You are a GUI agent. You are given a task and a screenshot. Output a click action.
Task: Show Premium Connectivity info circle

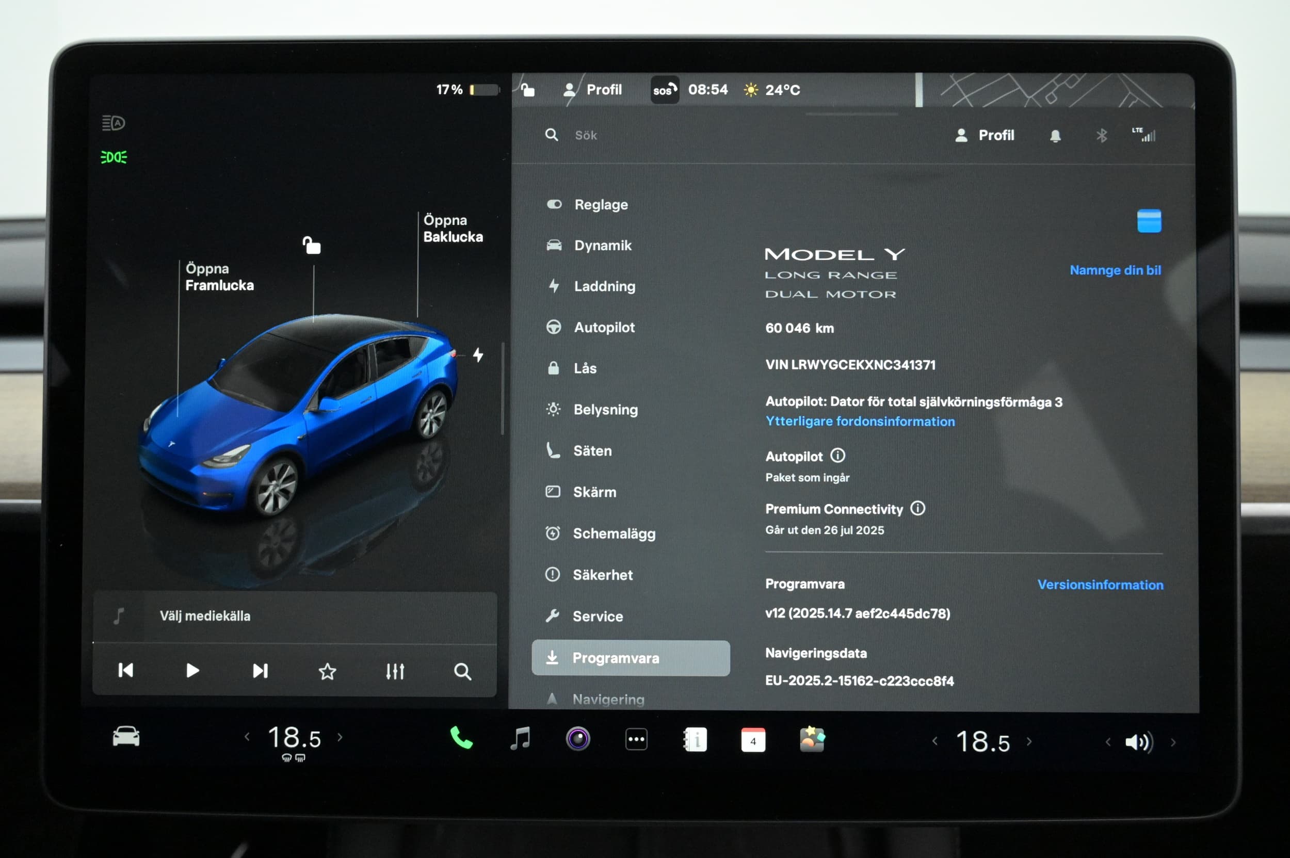[x=917, y=508]
